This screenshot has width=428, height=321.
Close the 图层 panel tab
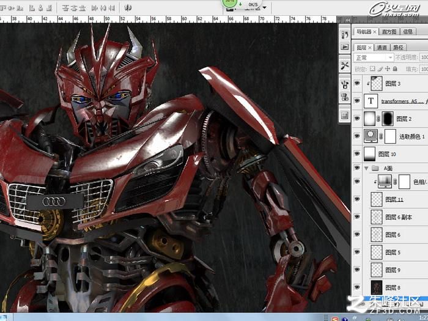coord(370,48)
